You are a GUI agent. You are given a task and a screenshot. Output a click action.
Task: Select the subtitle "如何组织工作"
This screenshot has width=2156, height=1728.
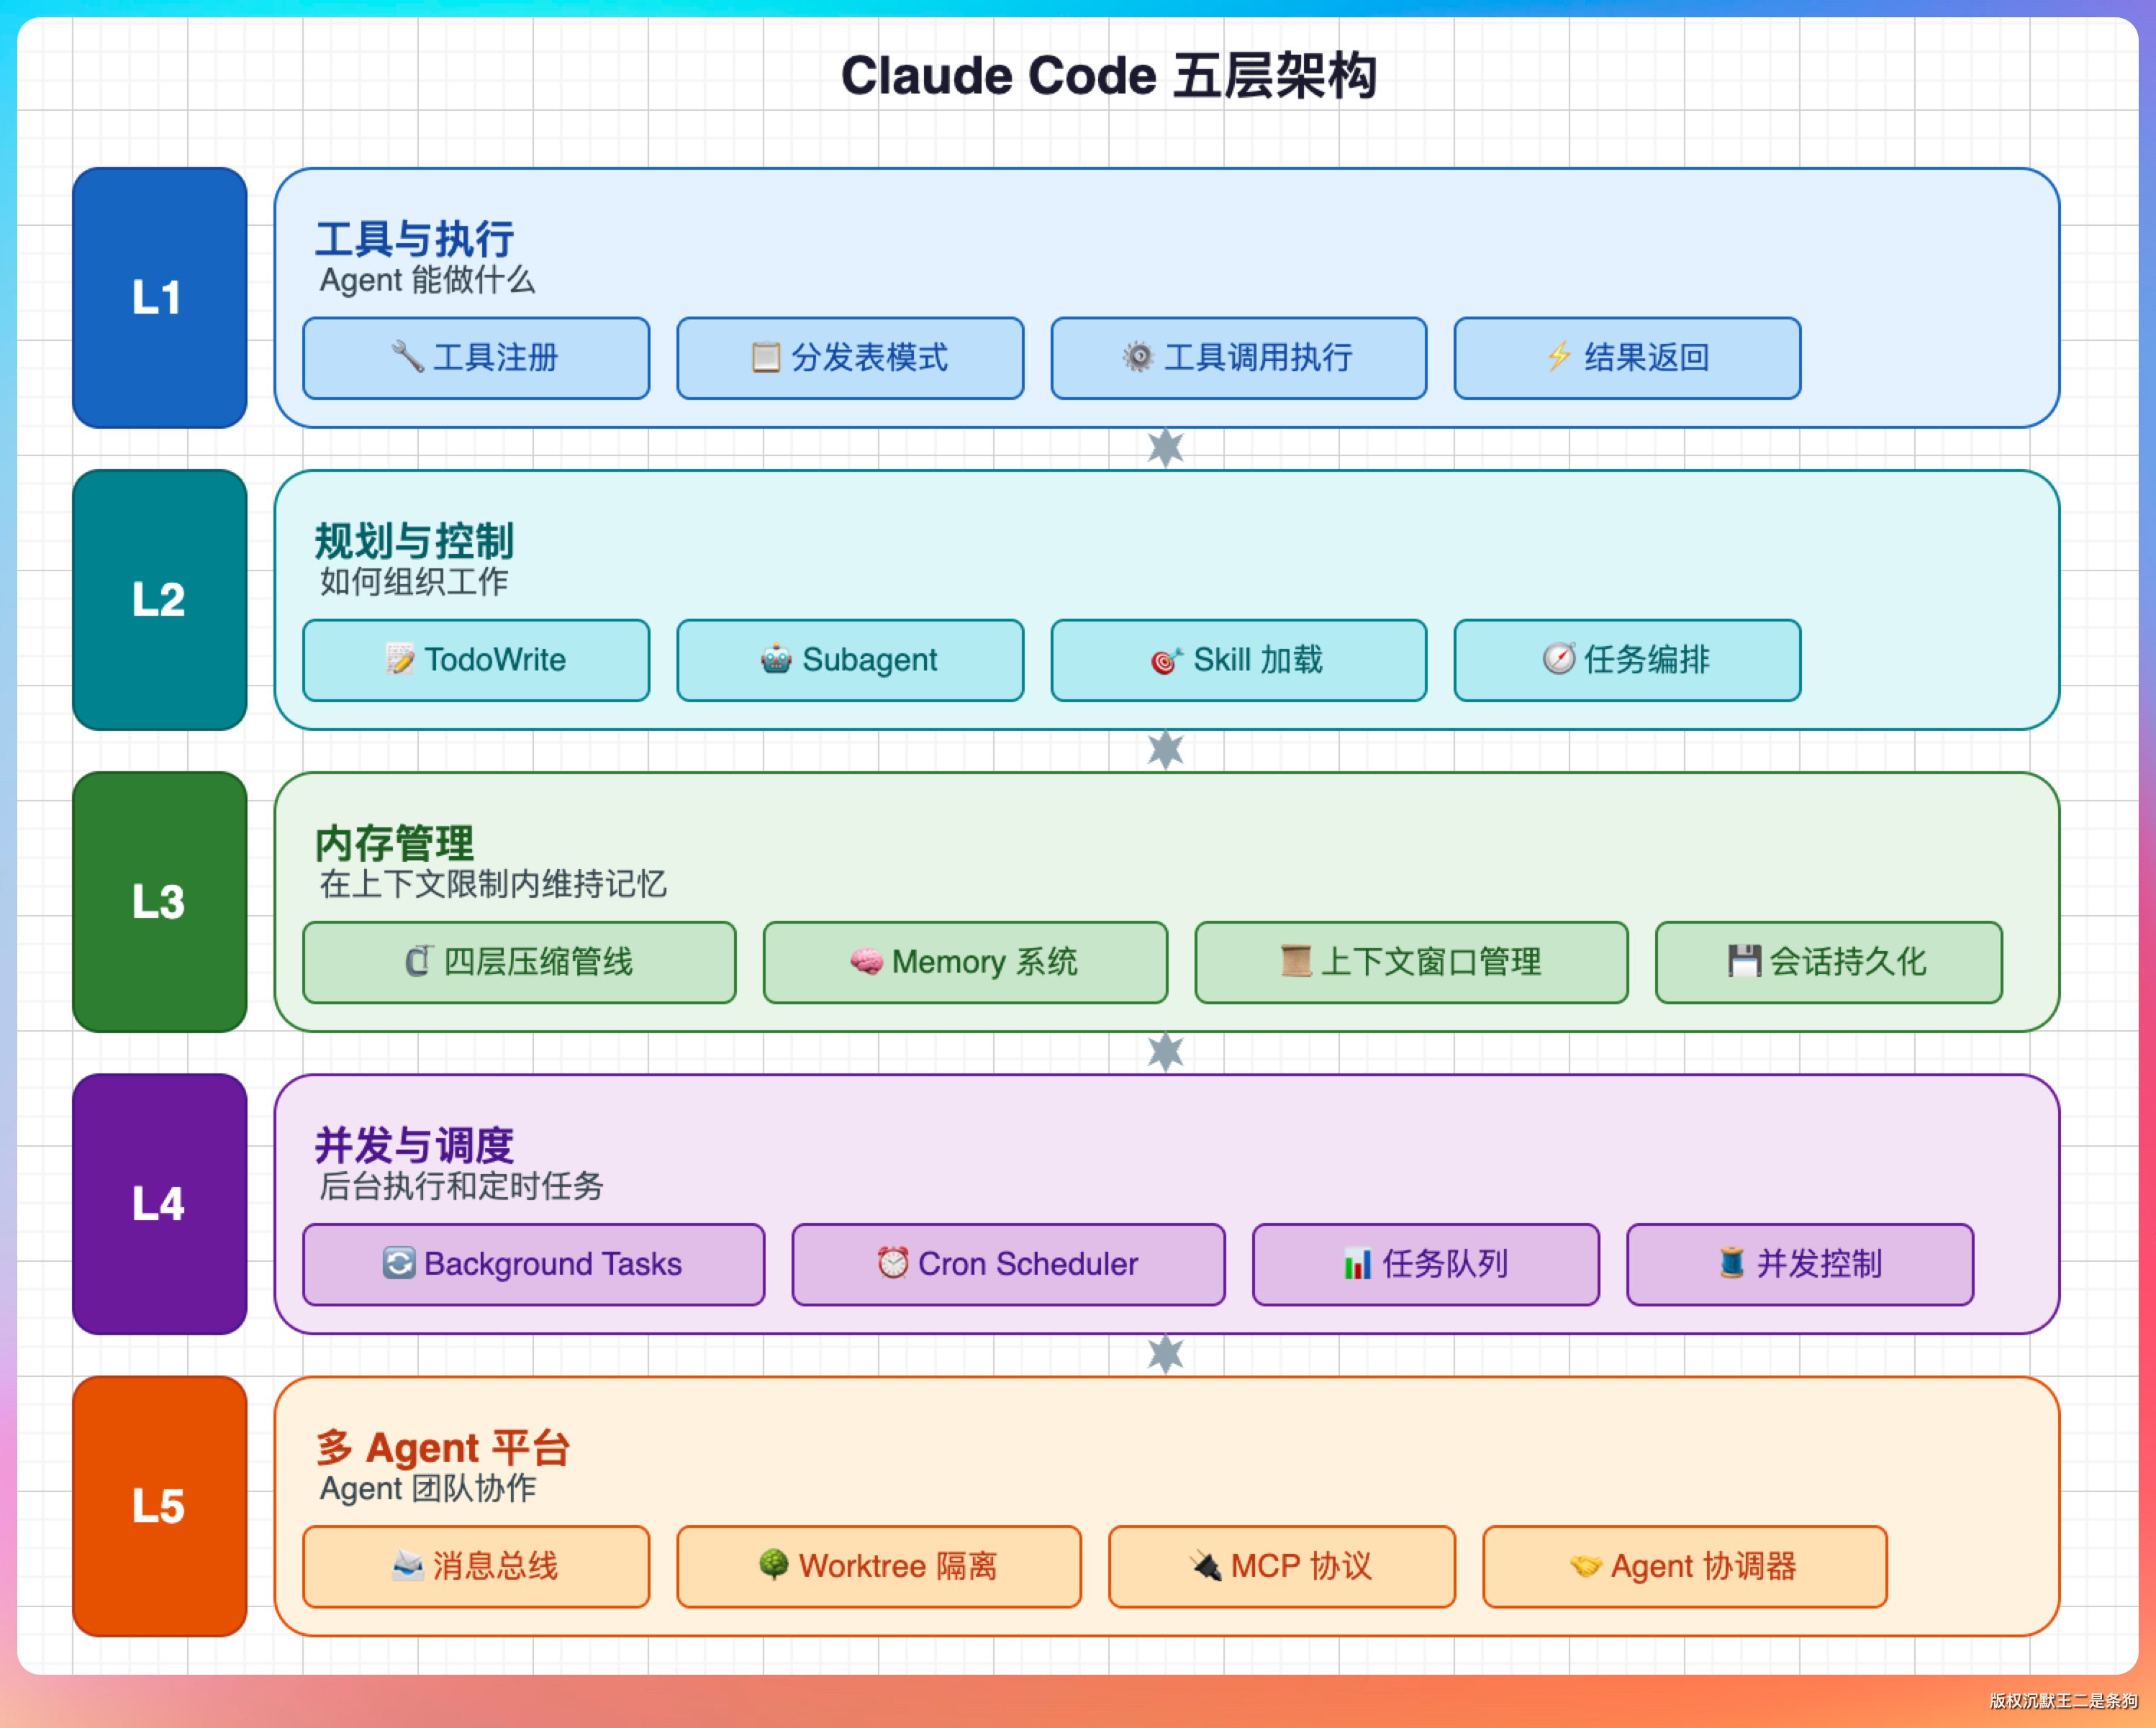pos(414,582)
